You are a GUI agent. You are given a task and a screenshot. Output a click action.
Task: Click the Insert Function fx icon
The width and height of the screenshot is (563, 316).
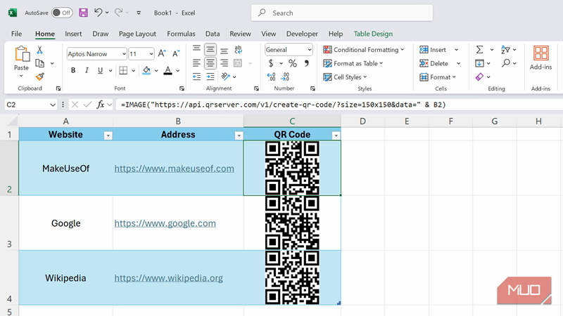[x=101, y=105]
